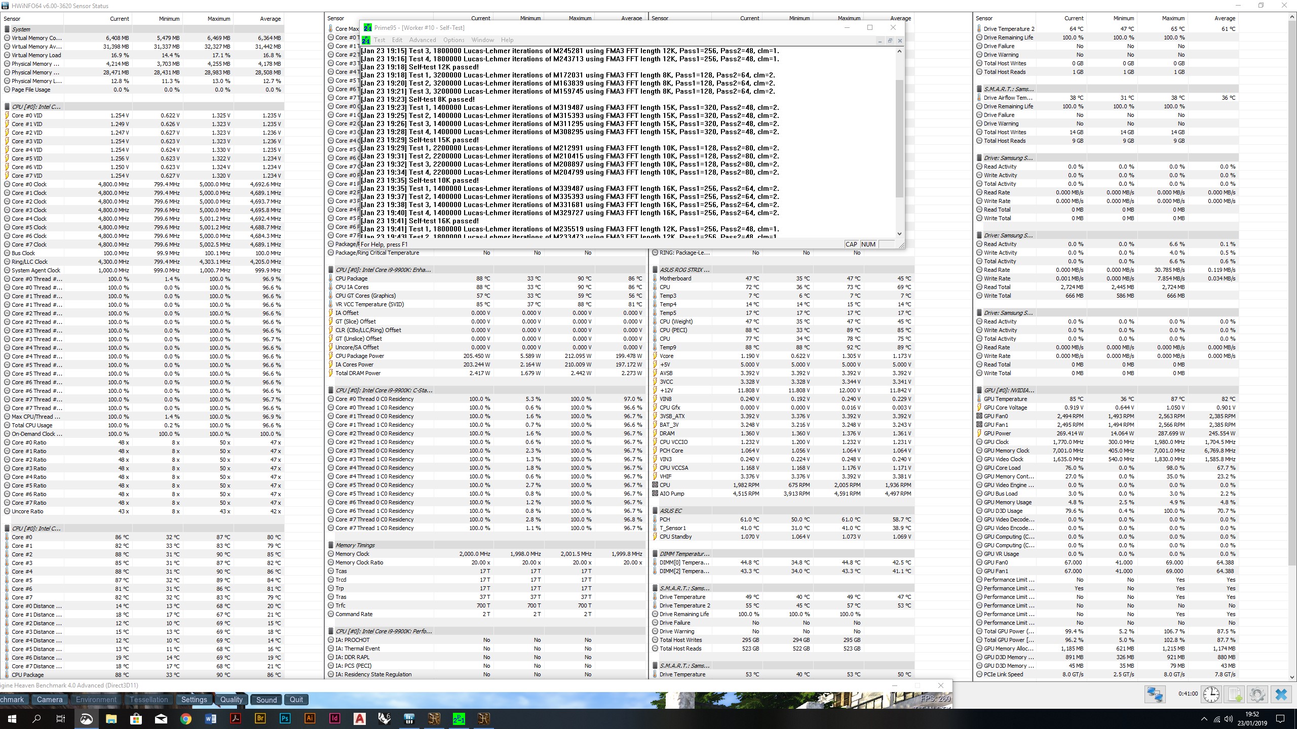Collapse the Memory Timings sensor group
Image resolution: width=1297 pixels, height=729 pixels.
click(x=355, y=545)
